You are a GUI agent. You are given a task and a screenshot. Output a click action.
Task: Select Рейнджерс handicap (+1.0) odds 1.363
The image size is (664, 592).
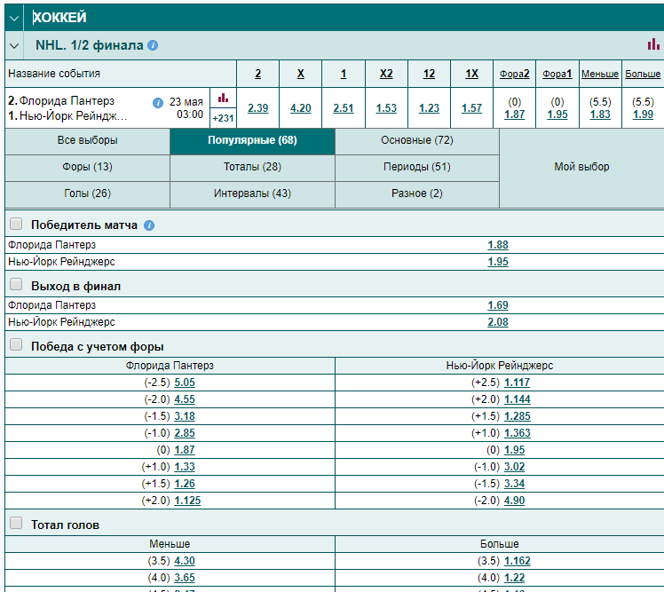[x=517, y=434]
